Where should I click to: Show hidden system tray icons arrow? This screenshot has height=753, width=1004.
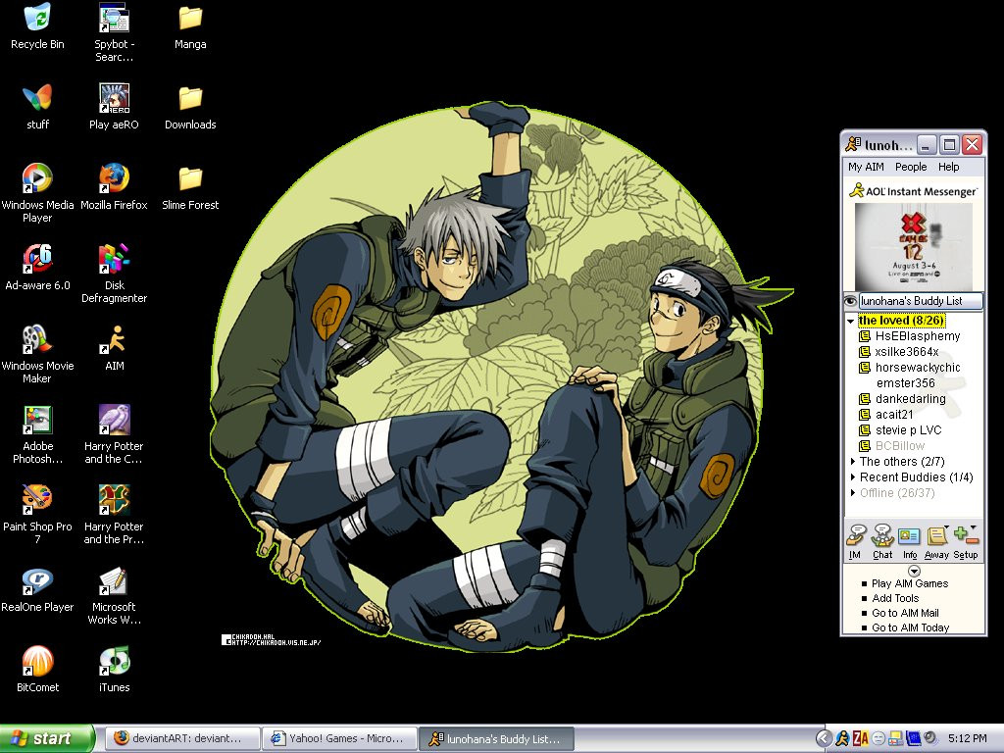coord(824,738)
